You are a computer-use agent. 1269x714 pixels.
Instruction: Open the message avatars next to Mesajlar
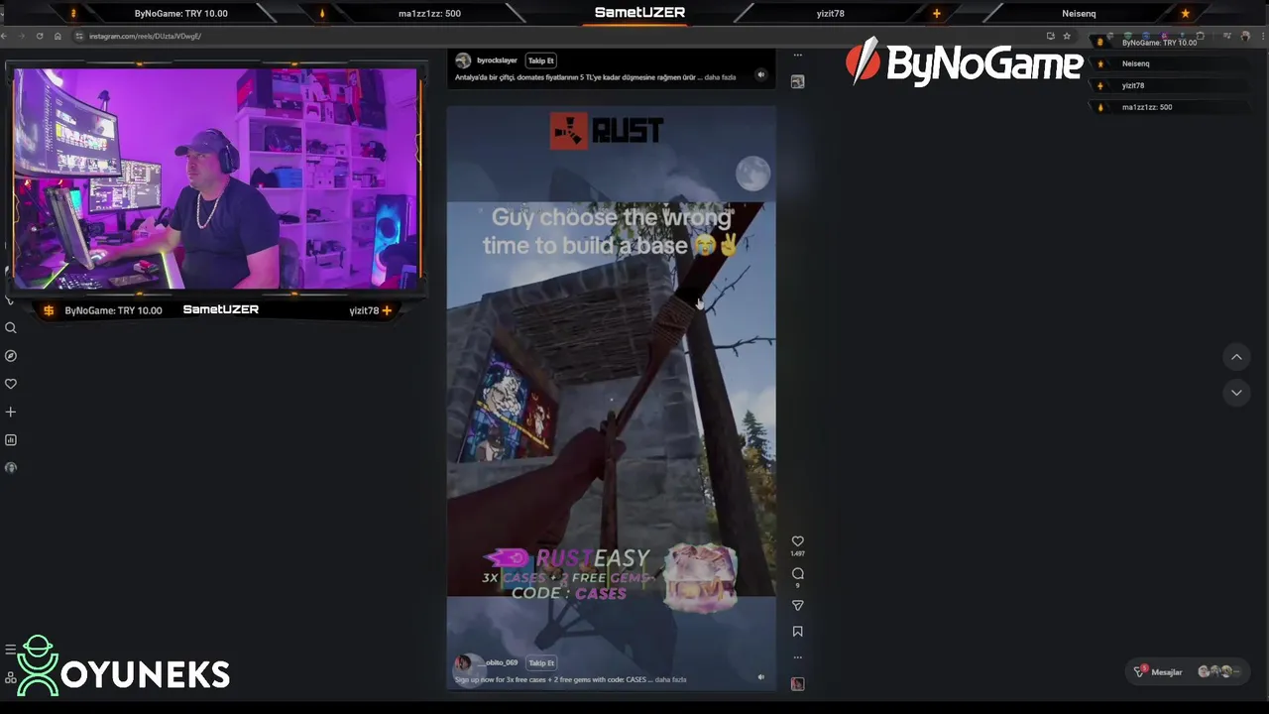(1219, 671)
